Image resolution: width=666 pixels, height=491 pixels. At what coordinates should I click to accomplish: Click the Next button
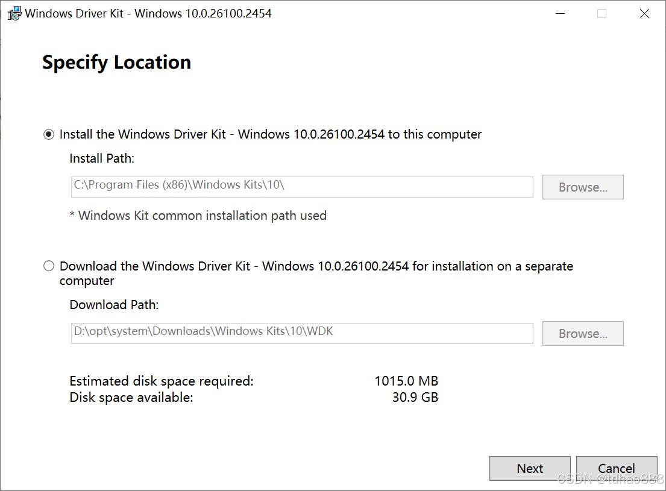(530, 469)
